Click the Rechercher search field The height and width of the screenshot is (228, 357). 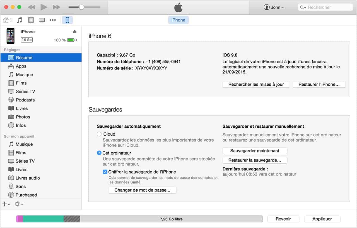click(325, 7)
